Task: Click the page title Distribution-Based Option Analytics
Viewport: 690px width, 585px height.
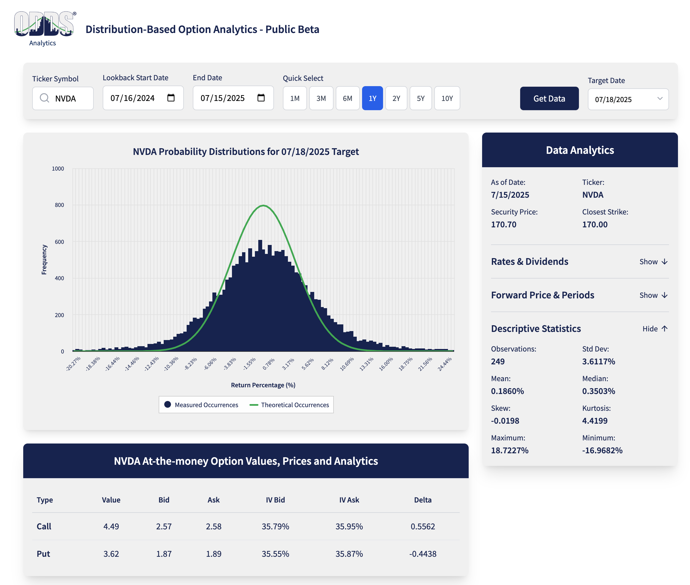Action: pyautogui.click(x=202, y=29)
